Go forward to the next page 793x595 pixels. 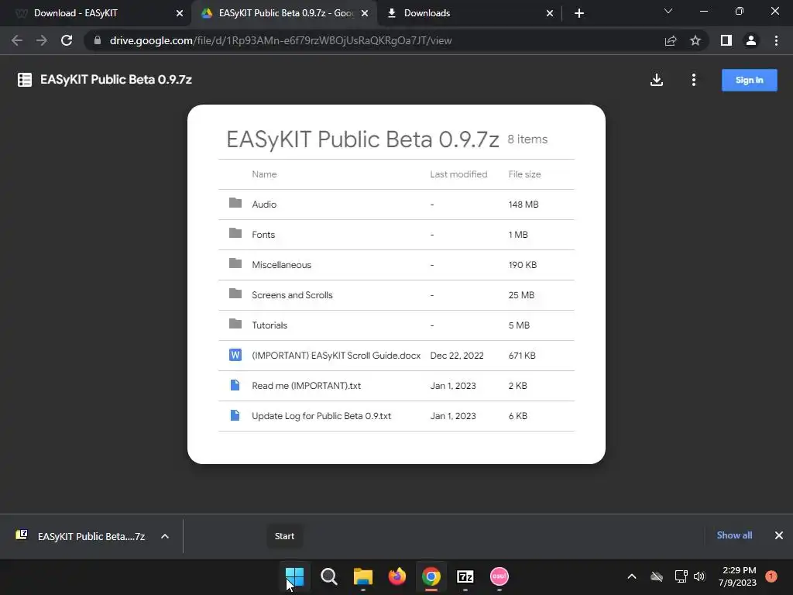tap(42, 40)
